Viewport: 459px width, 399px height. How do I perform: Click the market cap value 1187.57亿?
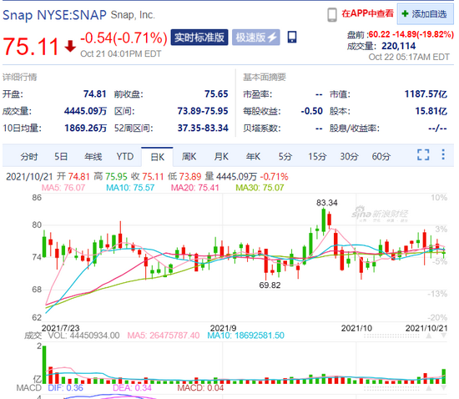(x=426, y=94)
